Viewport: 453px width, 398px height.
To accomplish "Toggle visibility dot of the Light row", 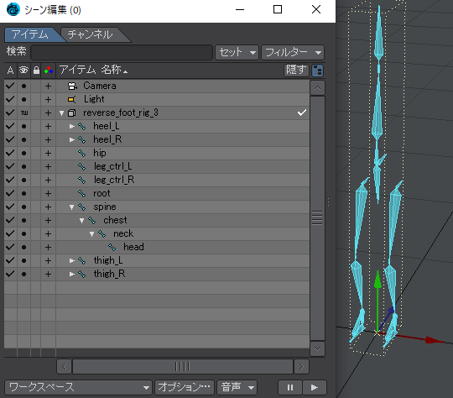I will click(x=24, y=99).
